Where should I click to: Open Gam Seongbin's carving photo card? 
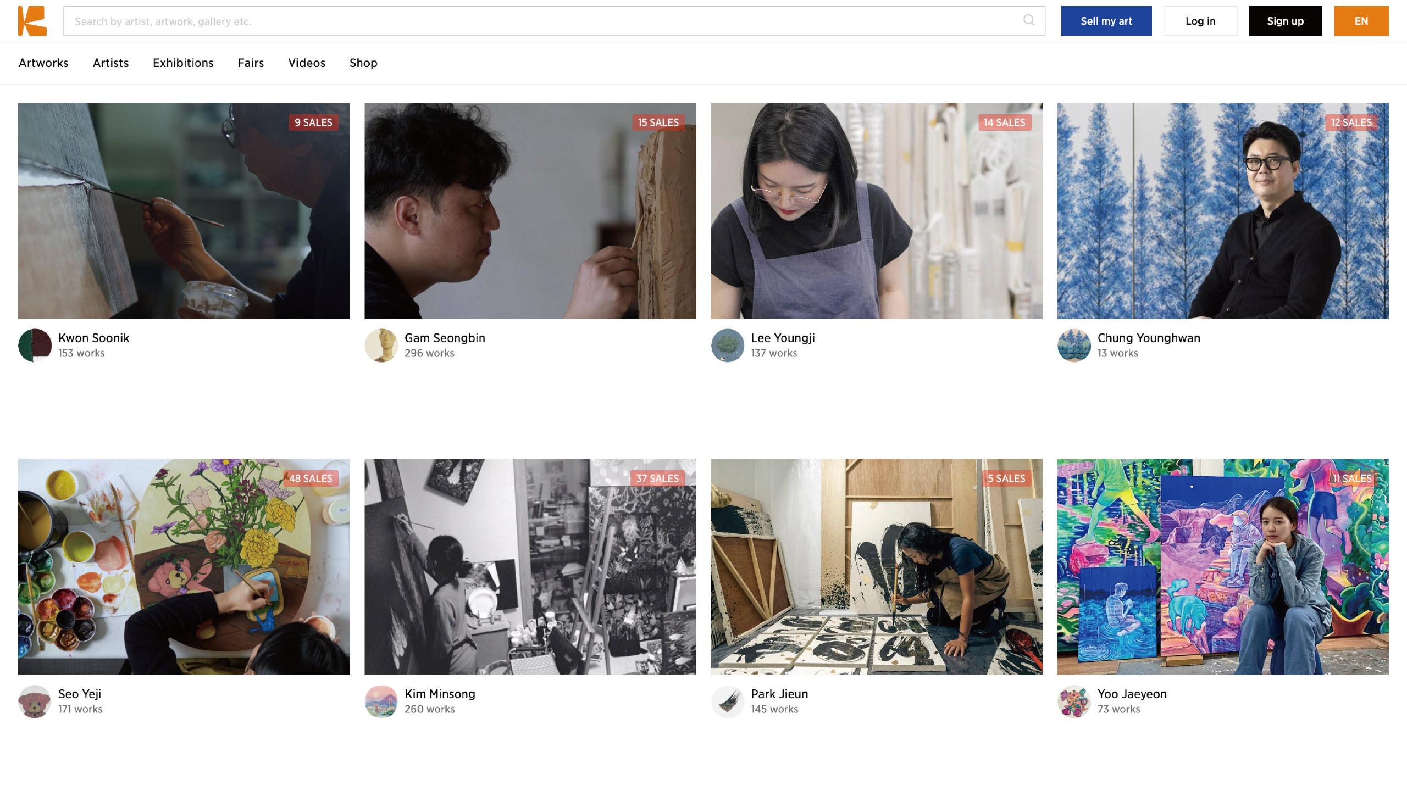[x=530, y=211]
